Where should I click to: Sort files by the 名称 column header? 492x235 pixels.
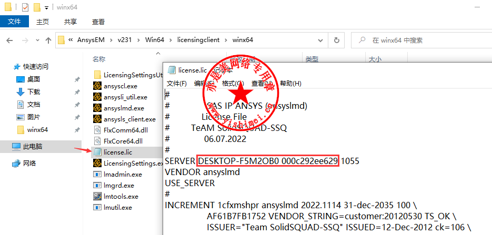point(99,59)
